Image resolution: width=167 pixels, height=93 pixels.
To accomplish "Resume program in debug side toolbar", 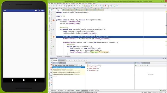I will tap(51, 60).
